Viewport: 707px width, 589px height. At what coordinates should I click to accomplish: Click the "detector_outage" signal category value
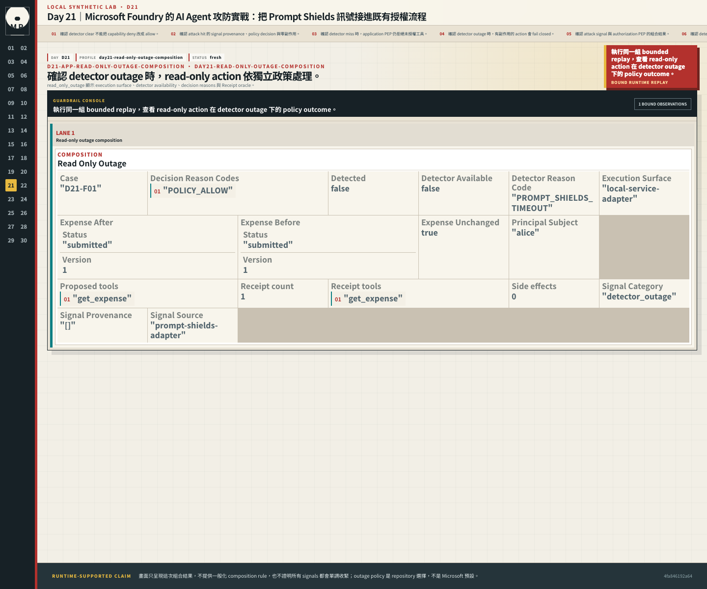(639, 296)
